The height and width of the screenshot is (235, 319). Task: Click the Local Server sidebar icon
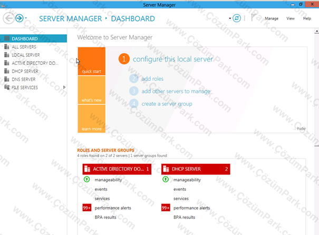pos(7,55)
